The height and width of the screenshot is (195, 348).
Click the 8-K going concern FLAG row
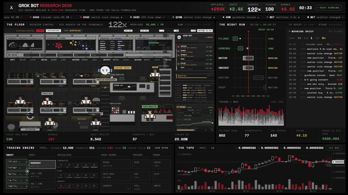[x=316, y=80]
